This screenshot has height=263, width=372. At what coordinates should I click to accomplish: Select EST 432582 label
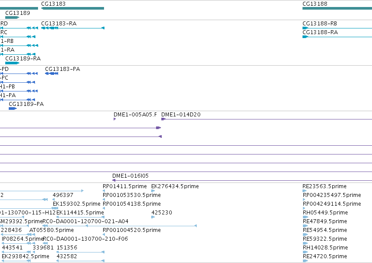[67, 256]
